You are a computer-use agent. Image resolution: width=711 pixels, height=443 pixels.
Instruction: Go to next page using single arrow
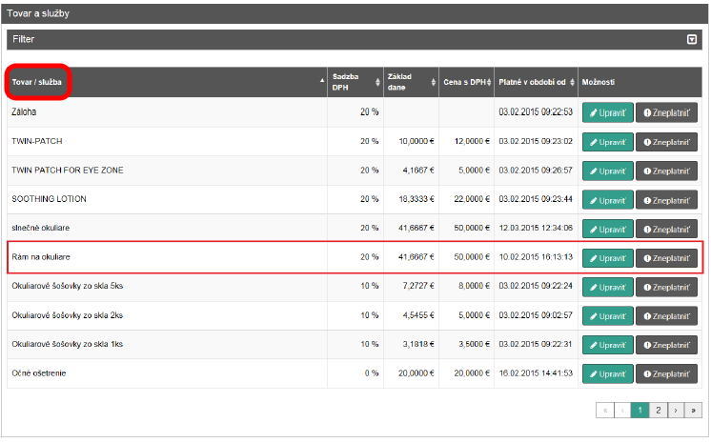click(x=676, y=410)
